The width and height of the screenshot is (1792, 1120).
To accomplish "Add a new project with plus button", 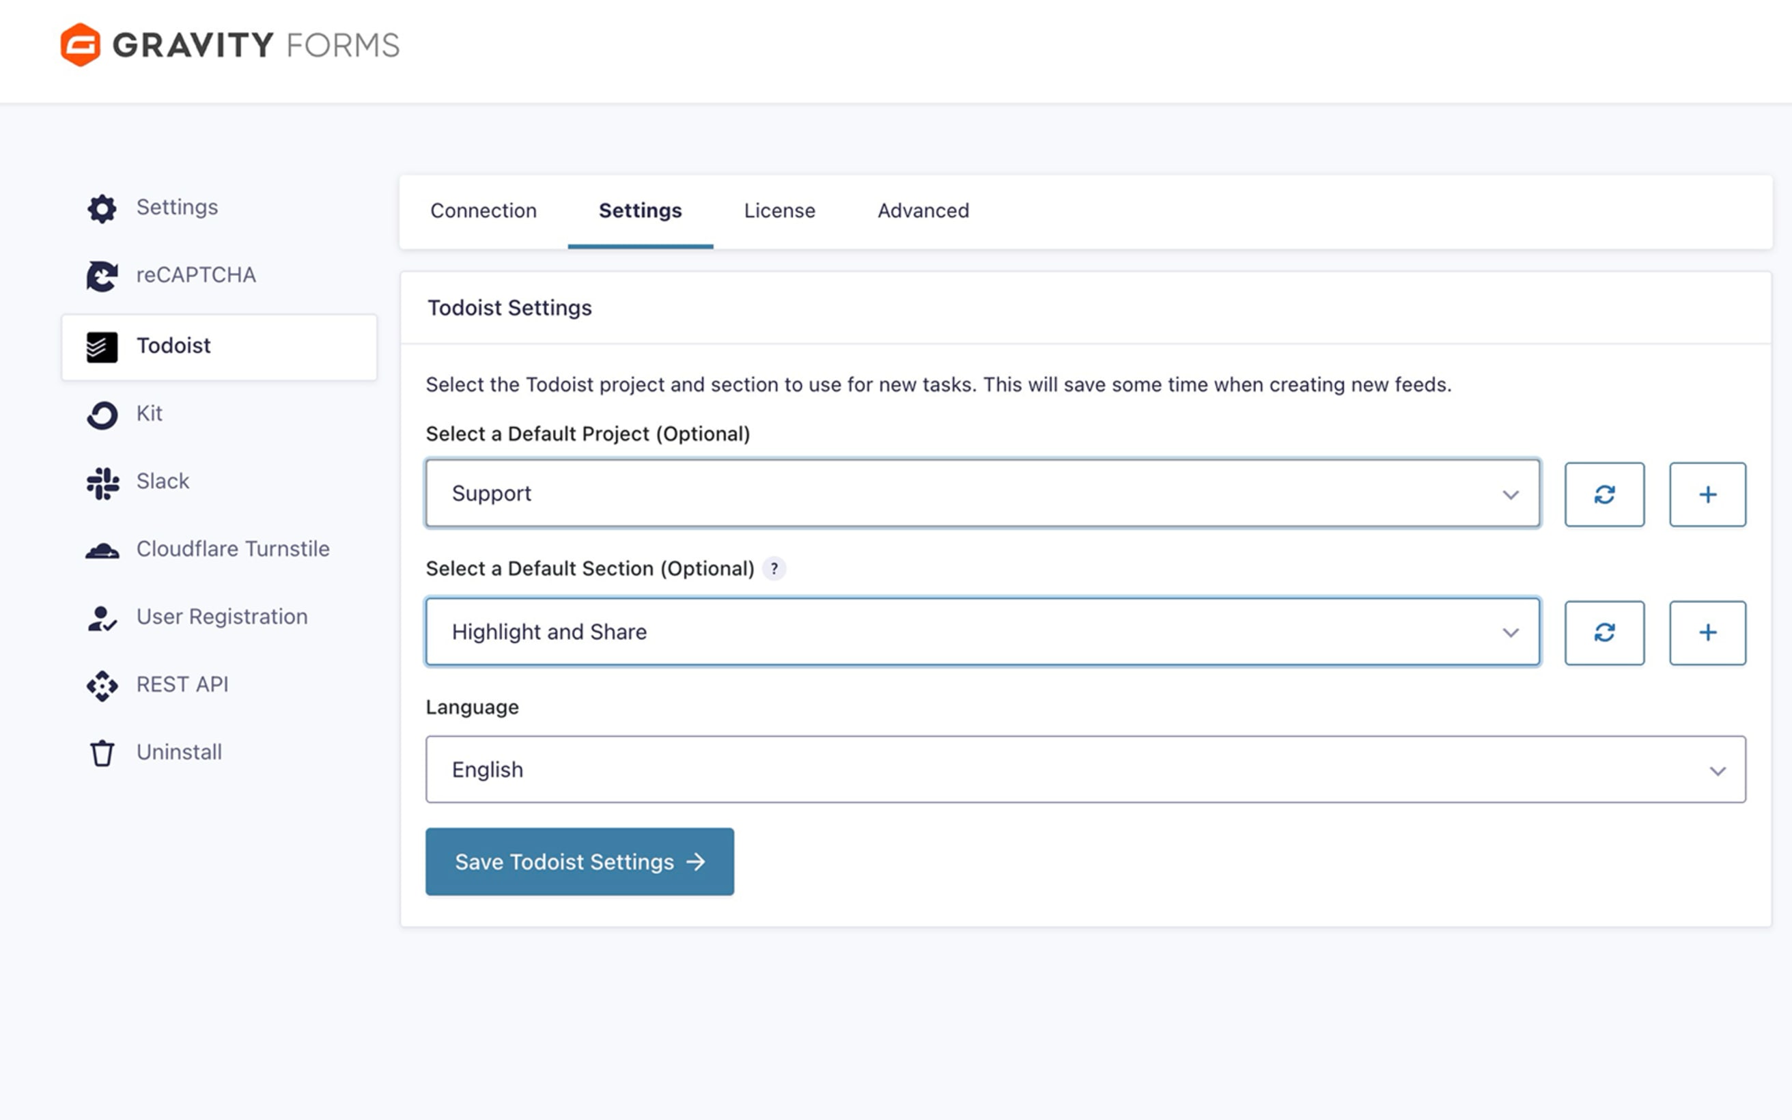I will (1707, 494).
